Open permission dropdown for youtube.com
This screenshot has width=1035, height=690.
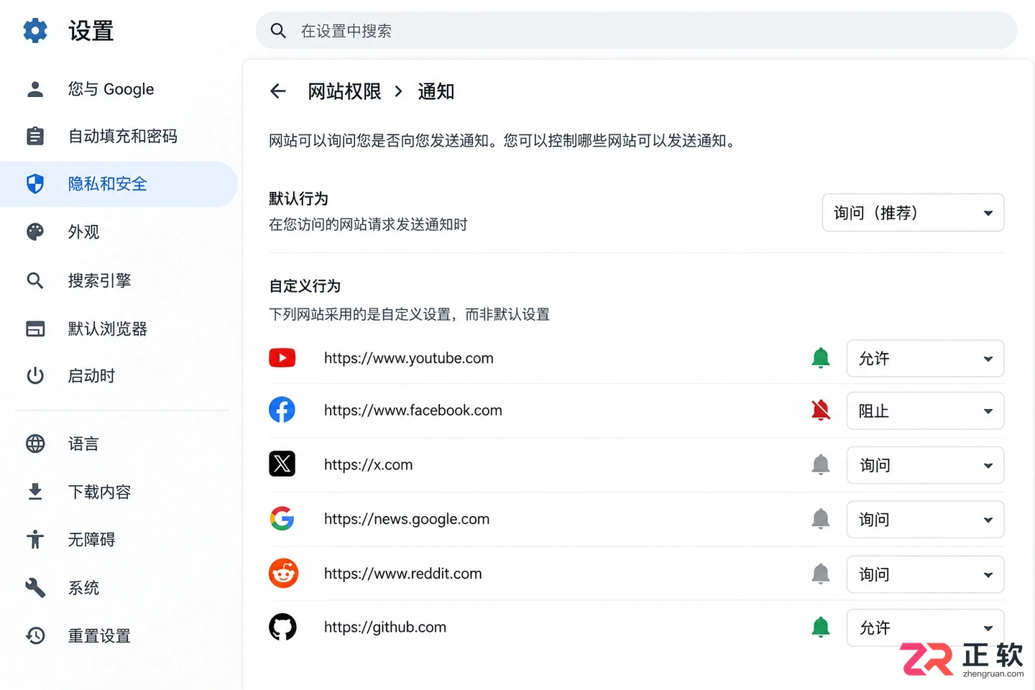coord(925,358)
